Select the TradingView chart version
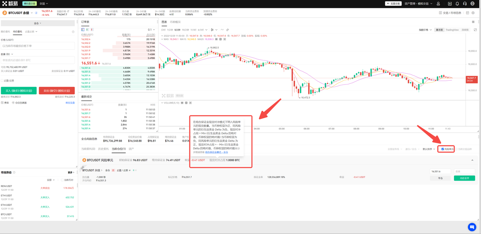The width and height of the screenshot is (481, 234). point(452,30)
